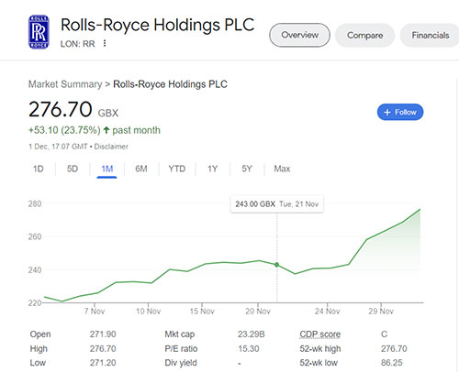Show the 5Y chart range
Image resolution: width=459 pixels, height=372 pixels.
(x=247, y=169)
